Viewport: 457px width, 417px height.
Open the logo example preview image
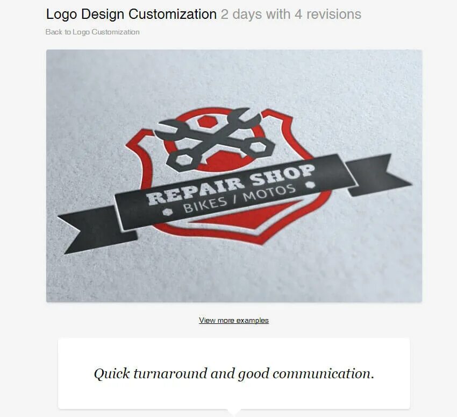tap(234, 176)
